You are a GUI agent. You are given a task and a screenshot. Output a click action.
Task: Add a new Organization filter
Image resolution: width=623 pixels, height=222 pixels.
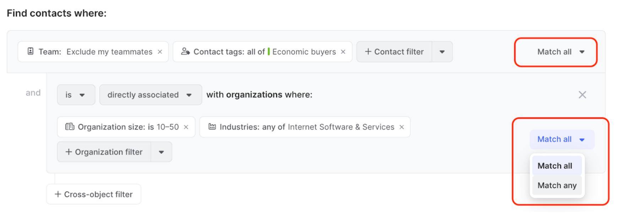[104, 152]
